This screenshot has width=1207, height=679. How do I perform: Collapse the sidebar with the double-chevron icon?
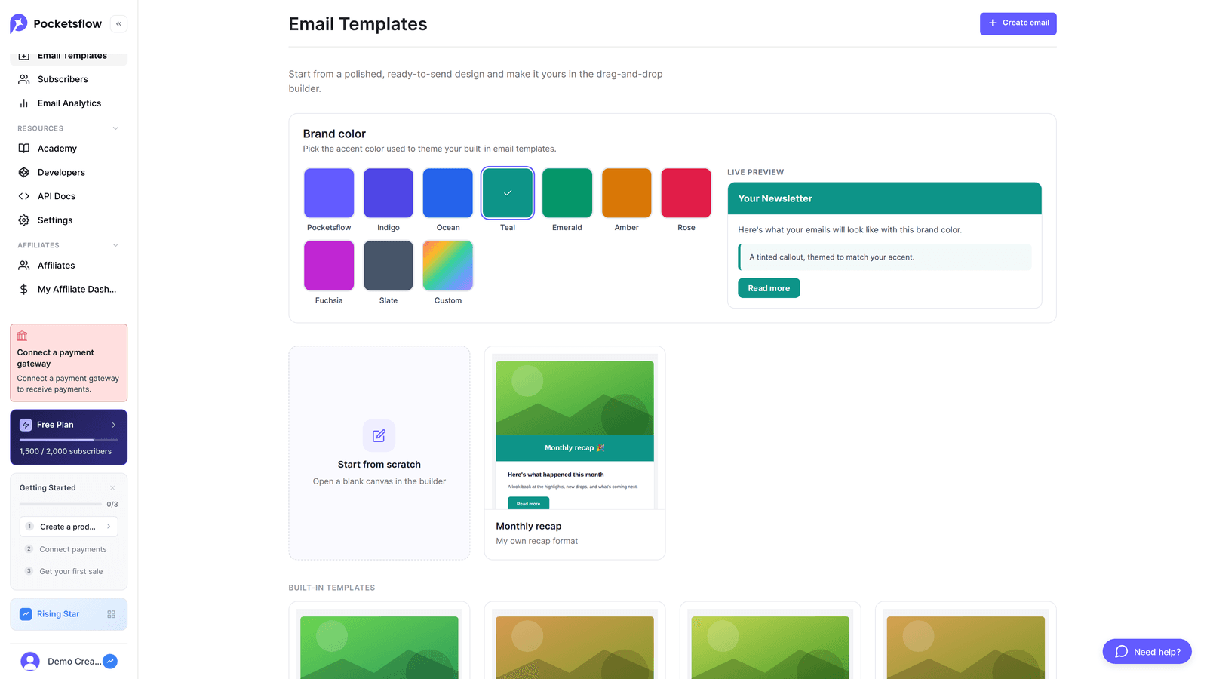(x=118, y=24)
